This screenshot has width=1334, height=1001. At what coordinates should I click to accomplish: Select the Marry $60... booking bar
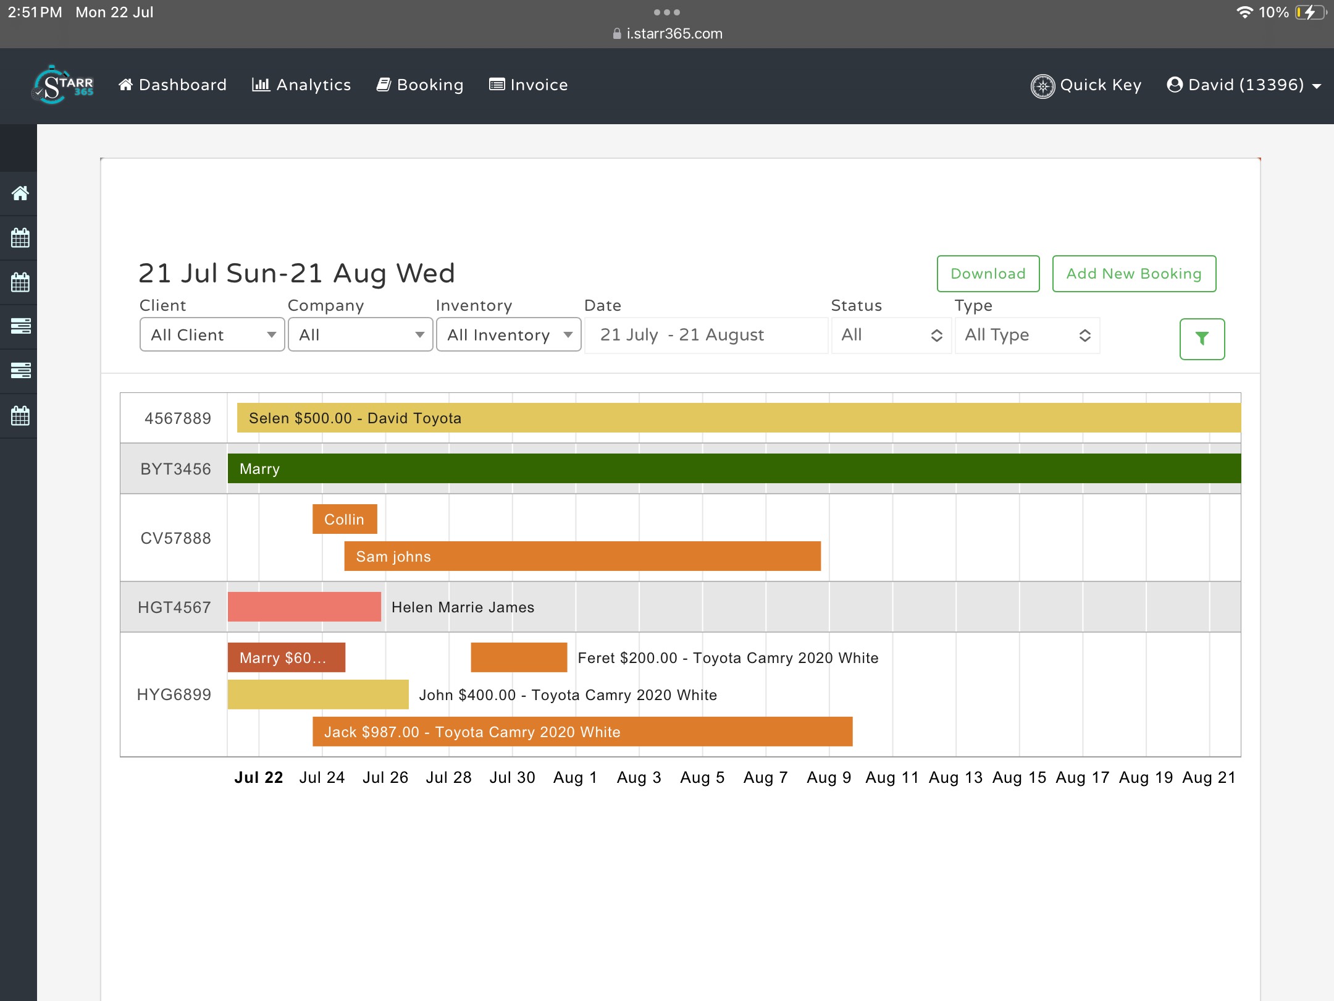287,658
